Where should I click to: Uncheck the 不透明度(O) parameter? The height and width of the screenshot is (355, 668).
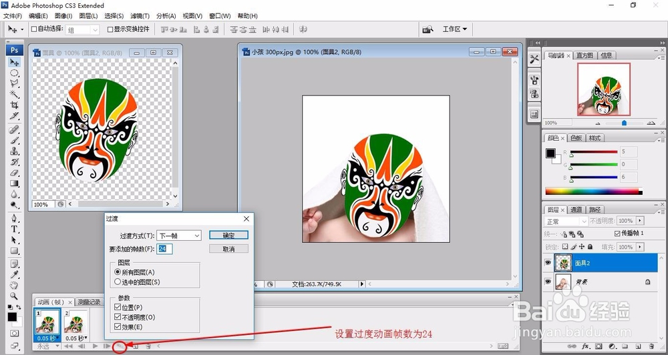[118, 317]
